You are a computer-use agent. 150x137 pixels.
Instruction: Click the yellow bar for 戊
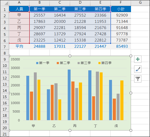[122, 100]
